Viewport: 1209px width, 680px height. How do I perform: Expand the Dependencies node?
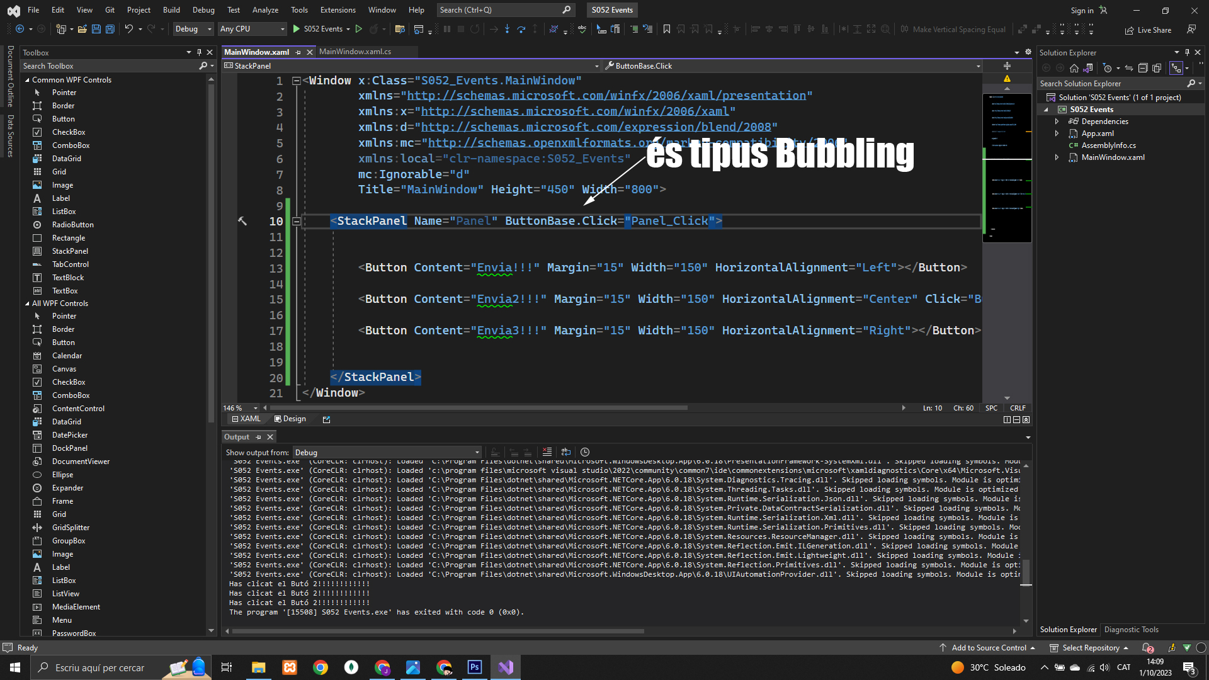click(x=1057, y=122)
